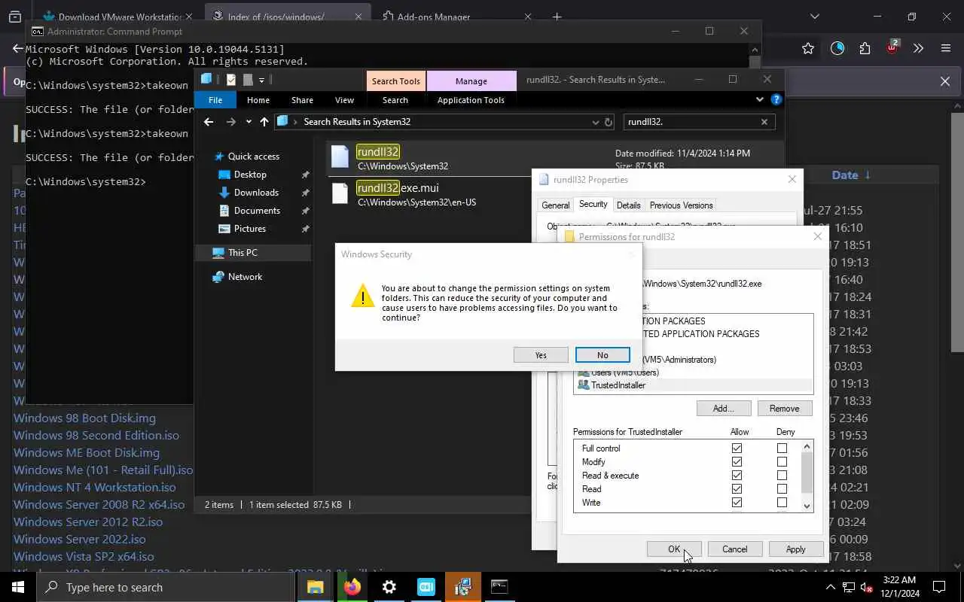Toggle Allow checkbox for Read permission
Image resolution: width=964 pixels, height=602 pixels.
737,489
